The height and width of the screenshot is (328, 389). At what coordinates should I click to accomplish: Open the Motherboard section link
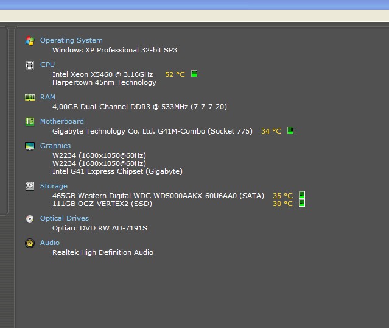click(62, 121)
